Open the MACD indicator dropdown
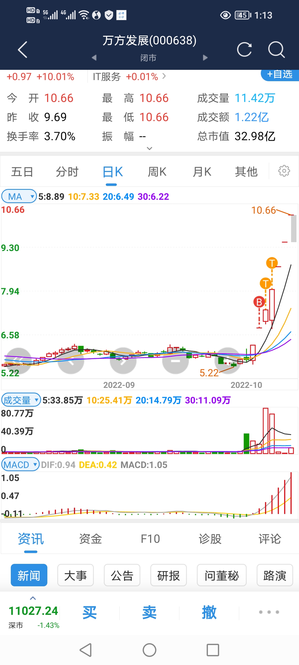 coord(20,464)
